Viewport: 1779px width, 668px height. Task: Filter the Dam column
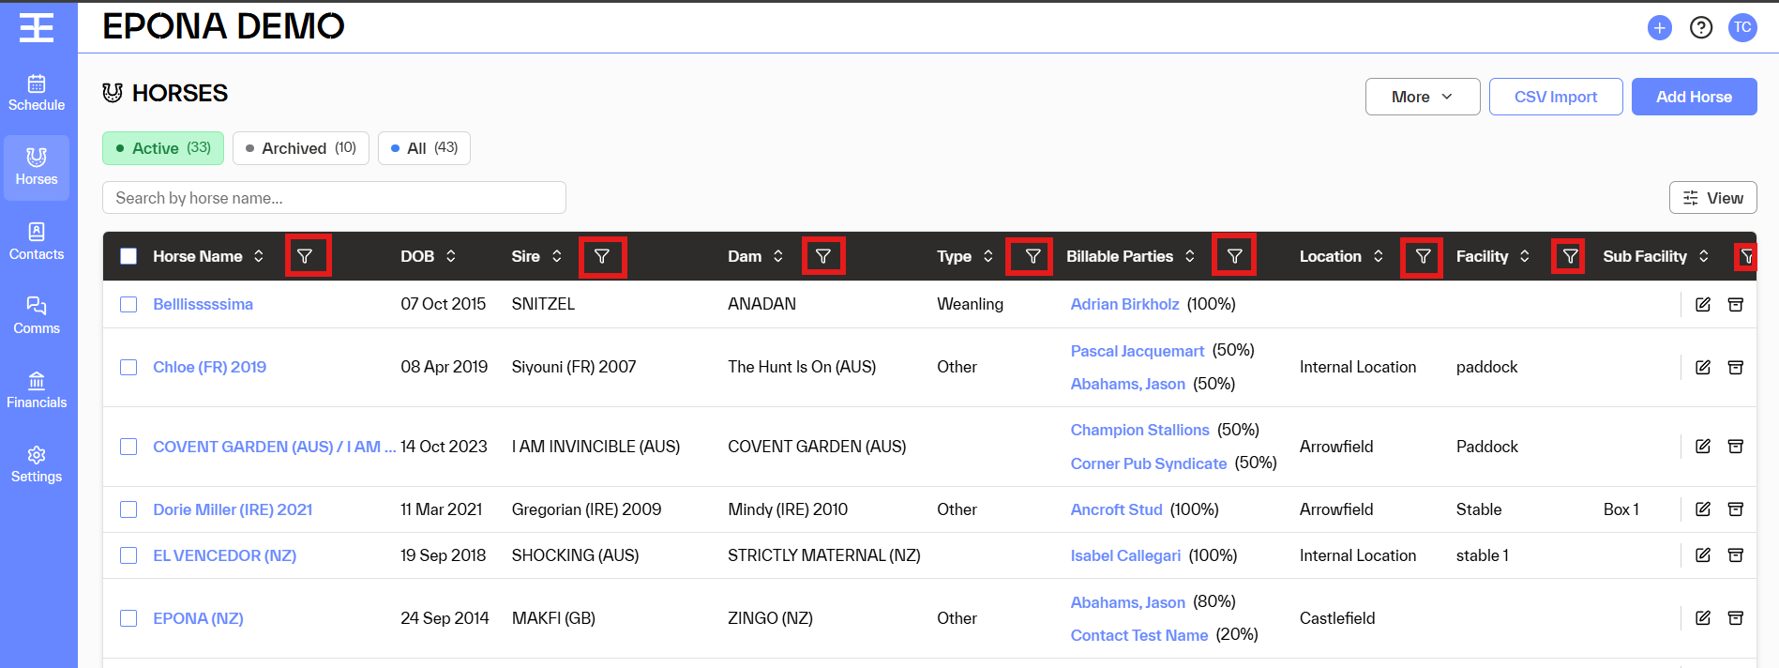click(x=823, y=256)
